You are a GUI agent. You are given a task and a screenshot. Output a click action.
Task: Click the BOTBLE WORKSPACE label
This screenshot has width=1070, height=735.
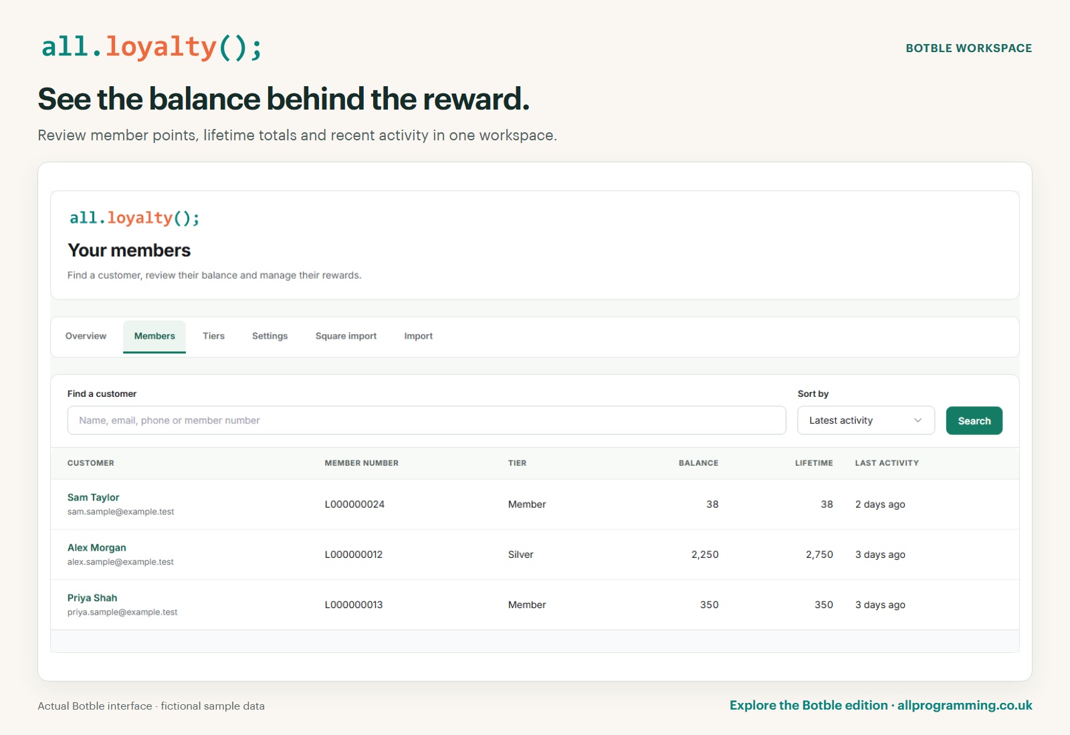[969, 48]
